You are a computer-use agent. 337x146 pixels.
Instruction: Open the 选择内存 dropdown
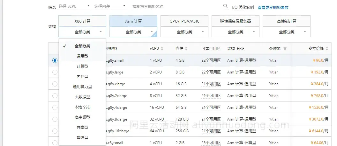pyautogui.click(x=110, y=6)
